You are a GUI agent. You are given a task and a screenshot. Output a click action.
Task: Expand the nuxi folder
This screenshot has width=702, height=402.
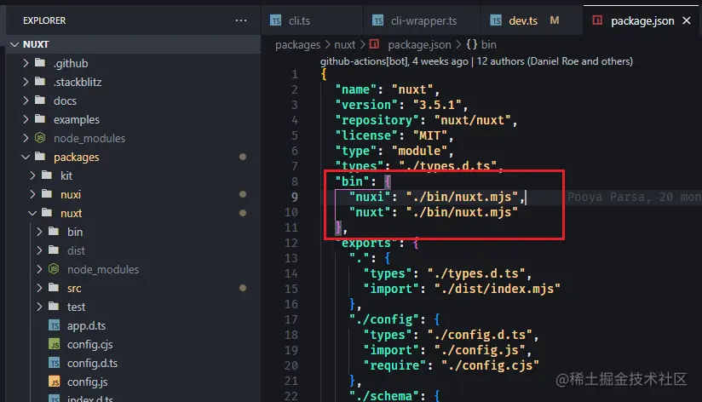(x=32, y=194)
